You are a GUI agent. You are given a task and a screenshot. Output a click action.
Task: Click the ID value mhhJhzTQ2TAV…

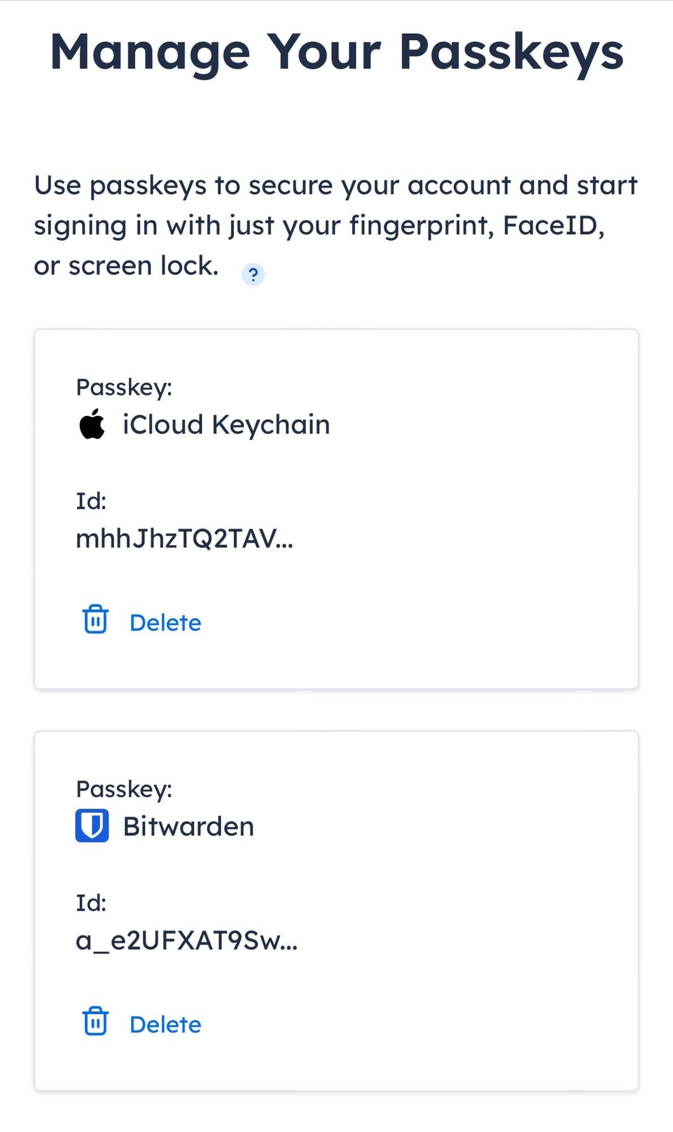(x=185, y=539)
